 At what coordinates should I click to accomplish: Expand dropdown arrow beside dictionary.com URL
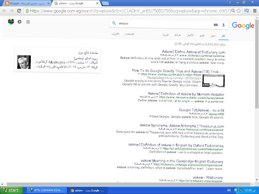coord(178,55)
